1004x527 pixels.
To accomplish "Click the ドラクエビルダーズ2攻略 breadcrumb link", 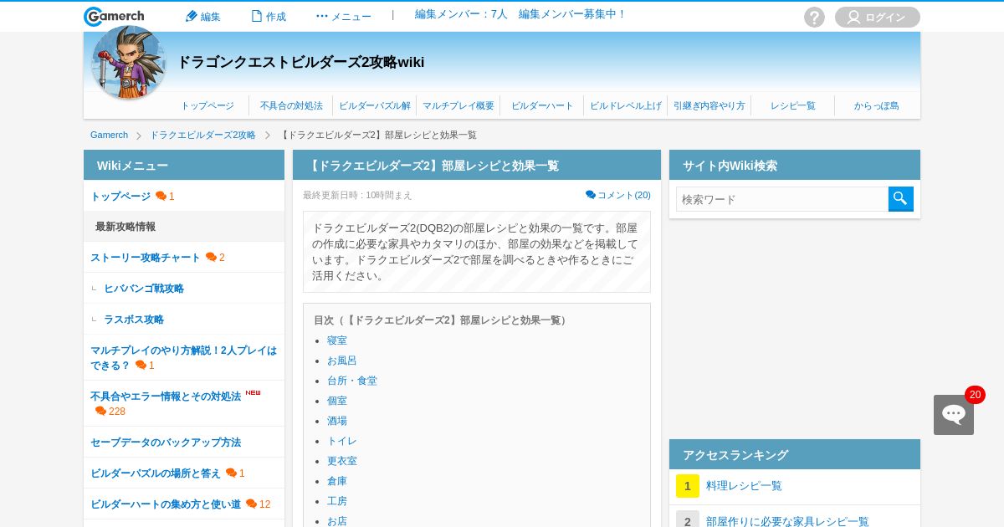I will click(x=202, y=135).
